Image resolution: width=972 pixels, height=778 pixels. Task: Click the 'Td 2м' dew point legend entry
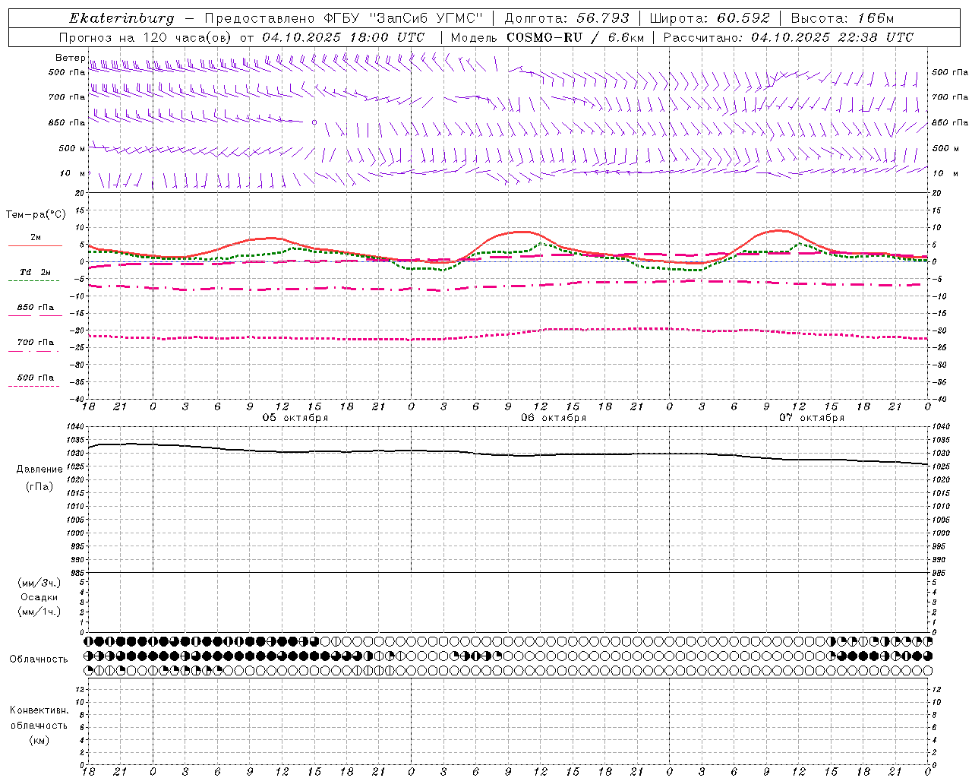pos(35,272)
